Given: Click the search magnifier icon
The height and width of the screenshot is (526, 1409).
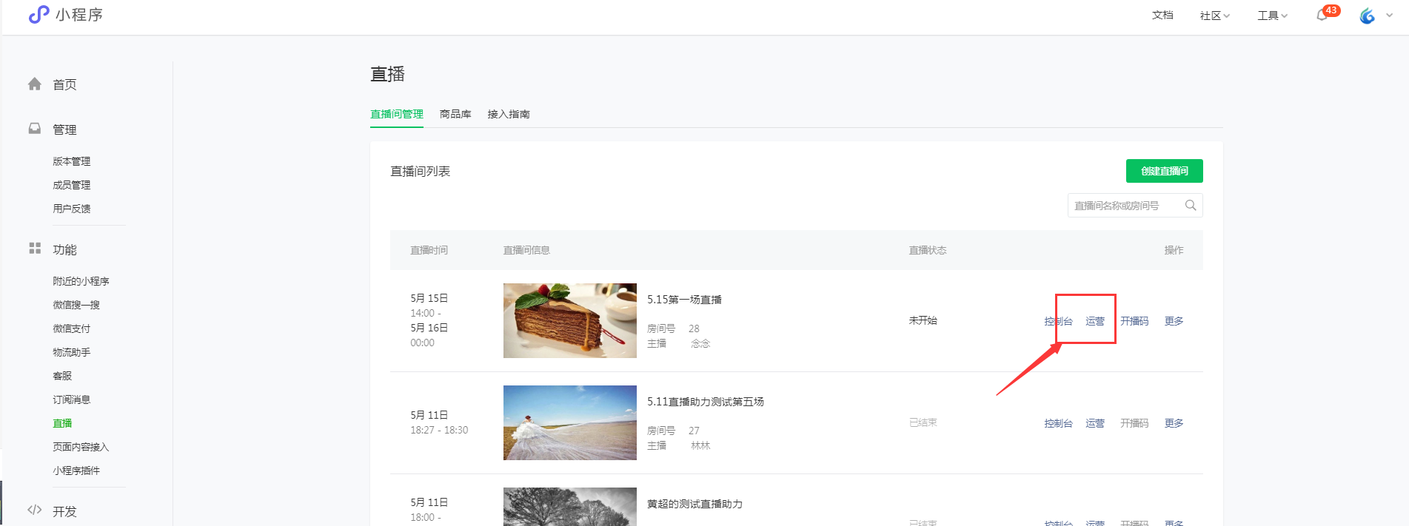Looking at the screenshot, I should pos(1191,206).
